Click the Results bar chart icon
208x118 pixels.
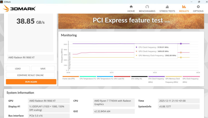pyautogui.click(x=184, y=7)
